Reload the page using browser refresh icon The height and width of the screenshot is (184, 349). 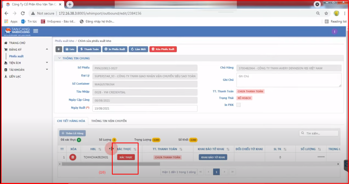(x=23, y=13)
